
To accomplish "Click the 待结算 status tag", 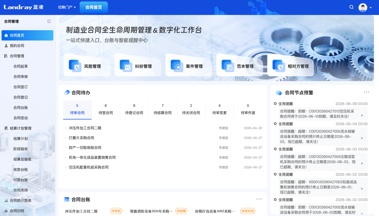I will (x=181, y=211).
